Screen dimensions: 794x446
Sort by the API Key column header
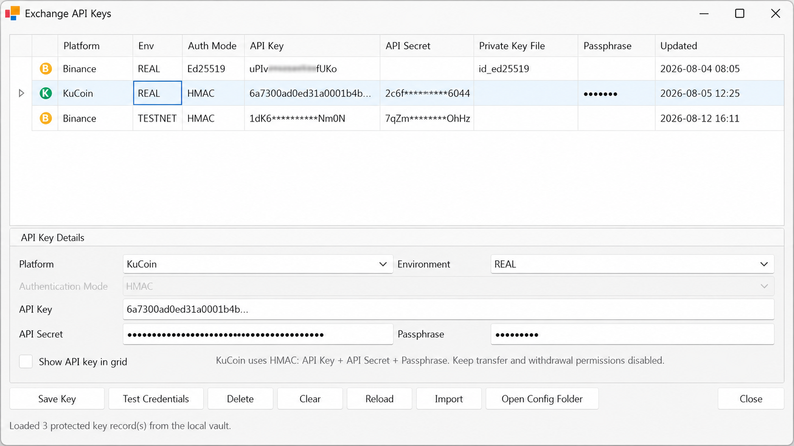coord(312,46)
